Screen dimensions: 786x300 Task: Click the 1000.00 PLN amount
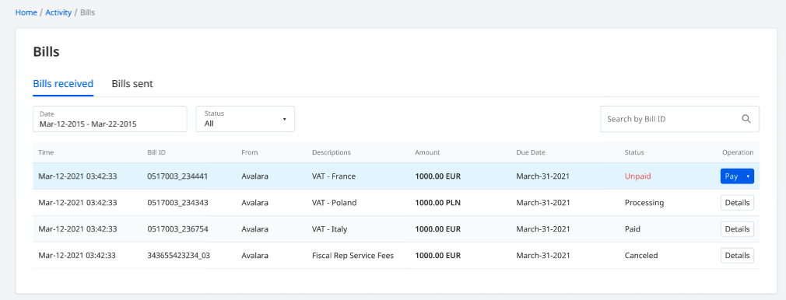(438, 203)
